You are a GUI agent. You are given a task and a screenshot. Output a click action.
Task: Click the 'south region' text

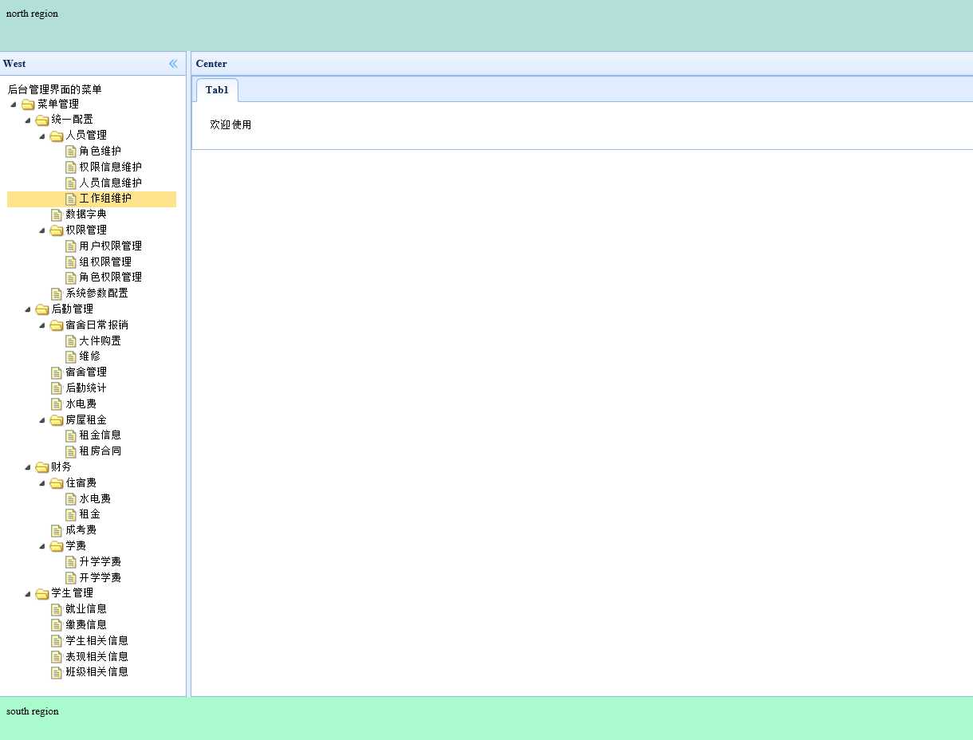tap(32, 711)
